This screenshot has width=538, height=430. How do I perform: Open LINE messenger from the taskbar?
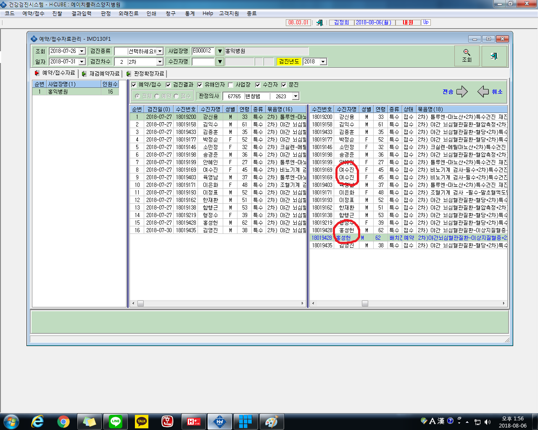[x=116, y=421]
